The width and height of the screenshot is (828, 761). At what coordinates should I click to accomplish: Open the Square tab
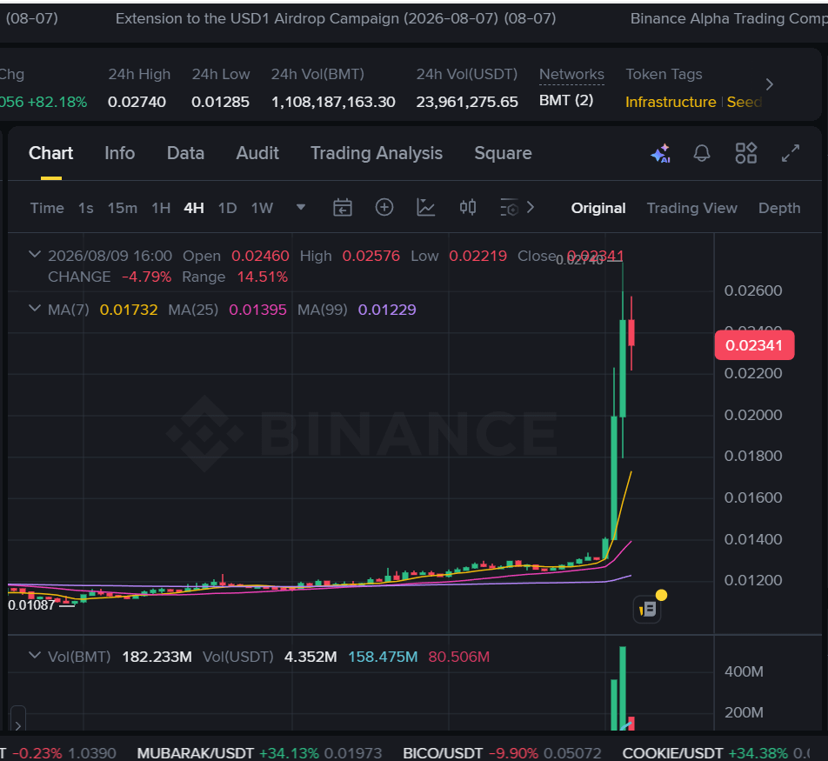pos(504,153)
